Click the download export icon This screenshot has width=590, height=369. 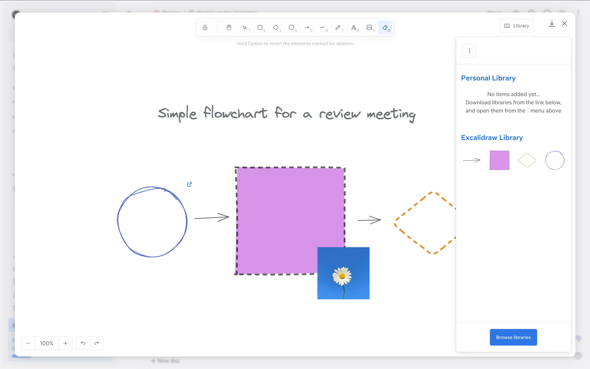pos(552,24)
